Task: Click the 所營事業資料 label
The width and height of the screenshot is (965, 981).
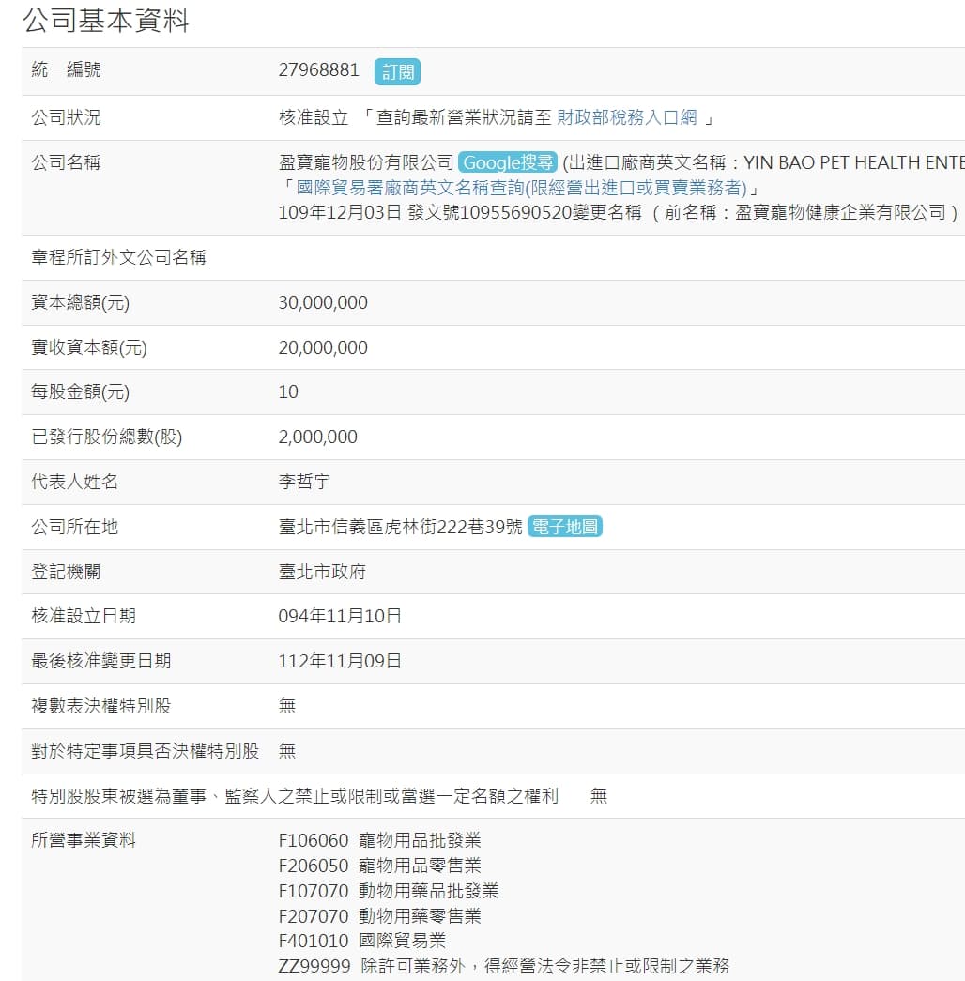Action: pos(84,840)
